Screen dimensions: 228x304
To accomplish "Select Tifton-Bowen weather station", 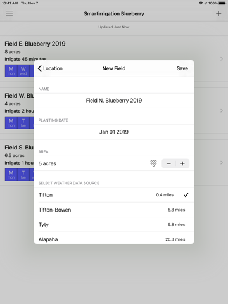I will click(x=114, y=210).
